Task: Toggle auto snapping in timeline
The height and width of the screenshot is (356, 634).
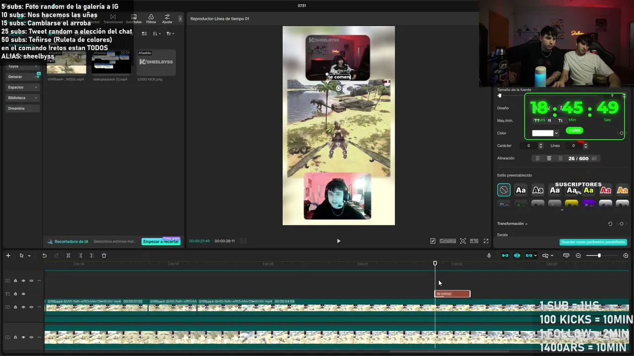Action: (517, 256)
